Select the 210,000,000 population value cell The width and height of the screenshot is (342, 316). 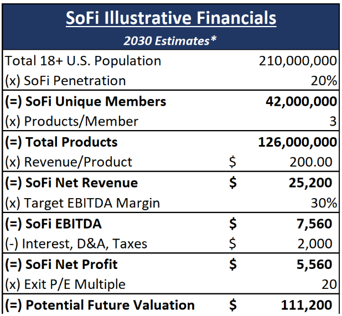(298, 61)
